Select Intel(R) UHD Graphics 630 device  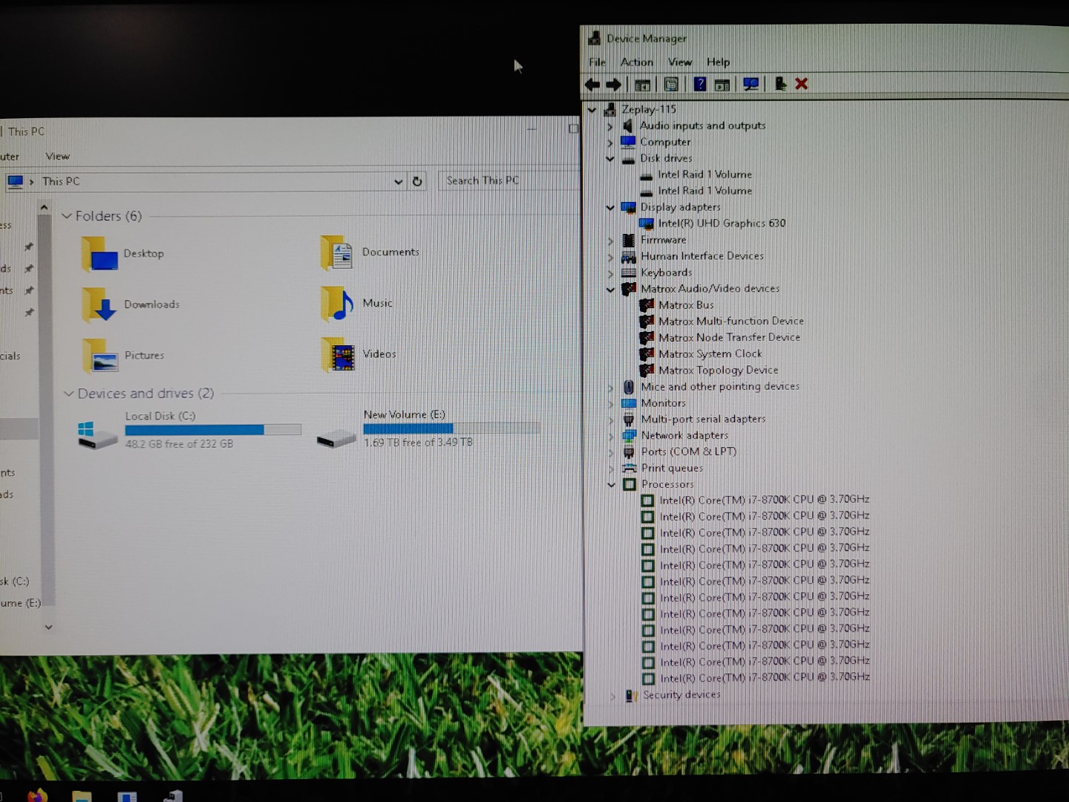click(x=721, y=224)
